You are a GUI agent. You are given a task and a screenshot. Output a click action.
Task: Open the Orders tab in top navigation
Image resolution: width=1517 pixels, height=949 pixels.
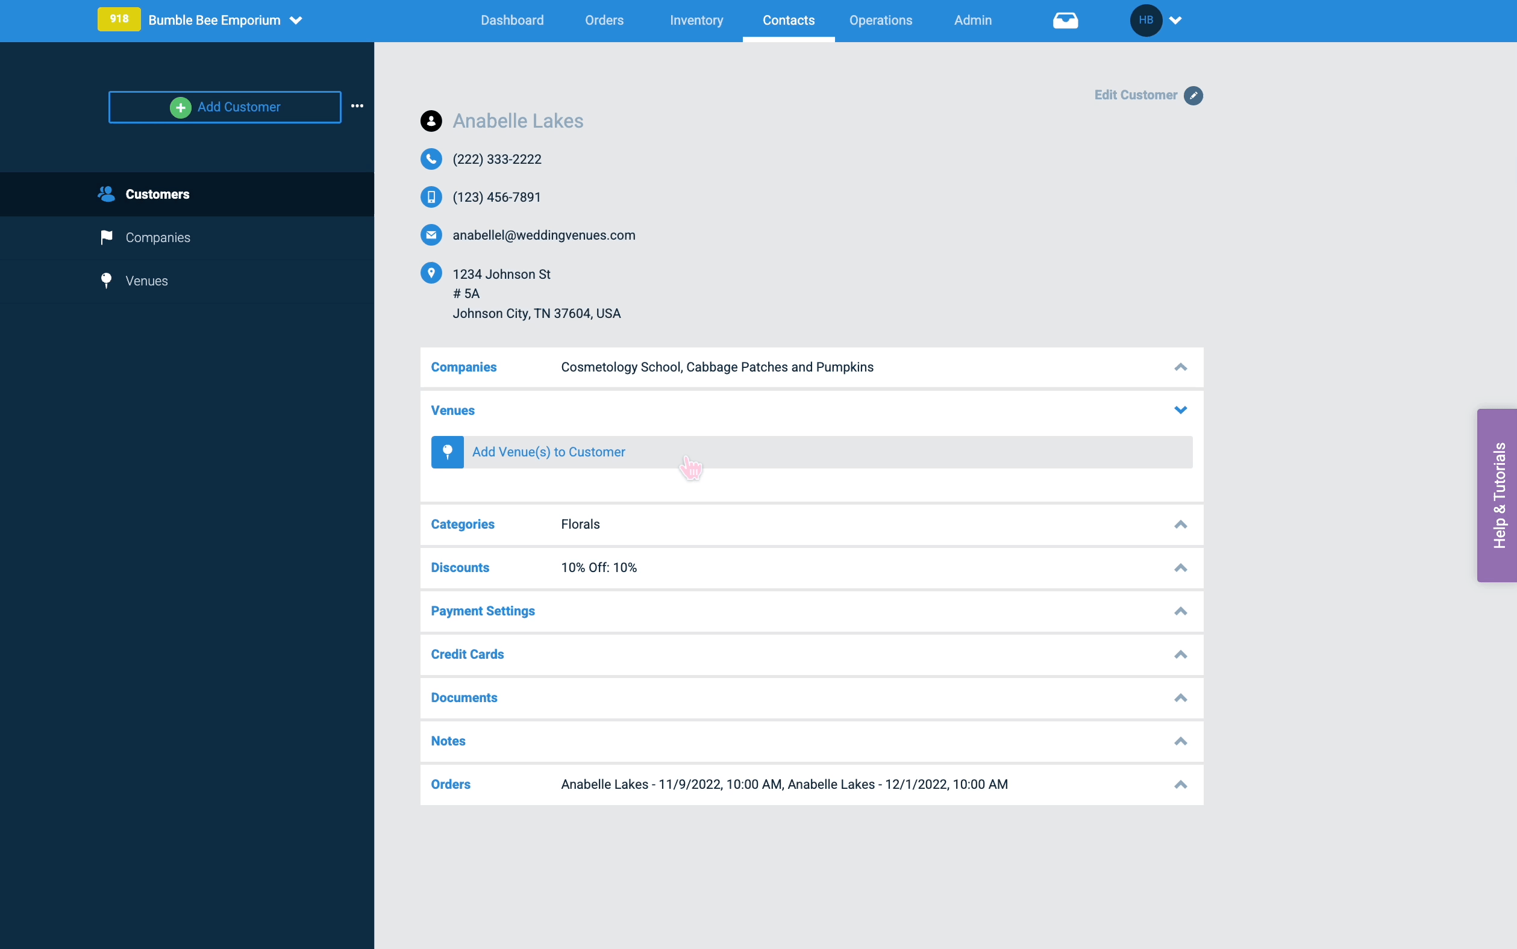point(604,20)
